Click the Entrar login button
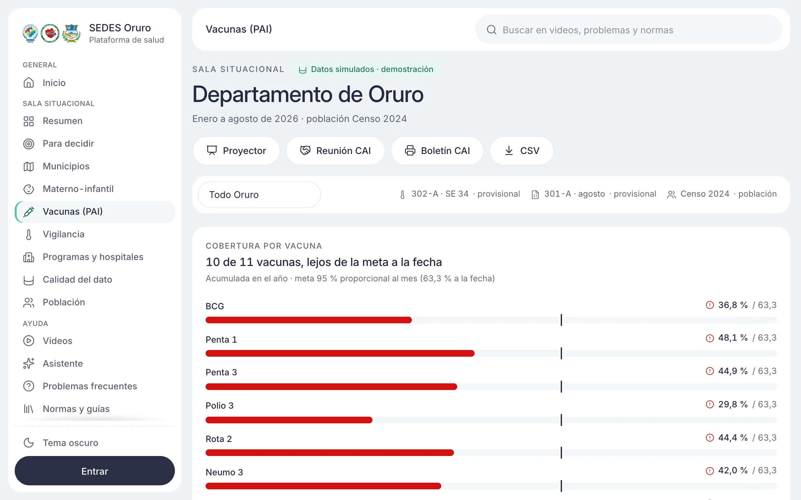This screenshot has height=500, width=801. point(95,471)
